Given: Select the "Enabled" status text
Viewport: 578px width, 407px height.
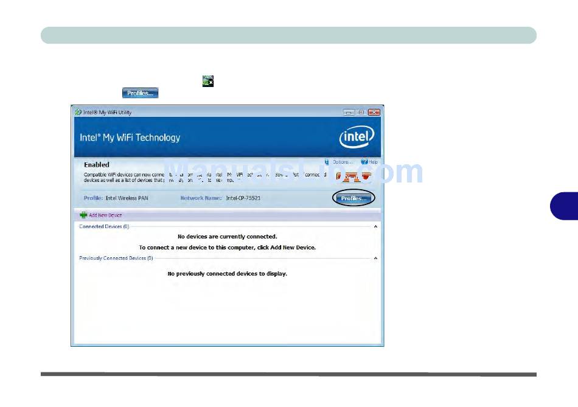Looking at the screenshot, I should pyautogui.click(x=97, y=165).
